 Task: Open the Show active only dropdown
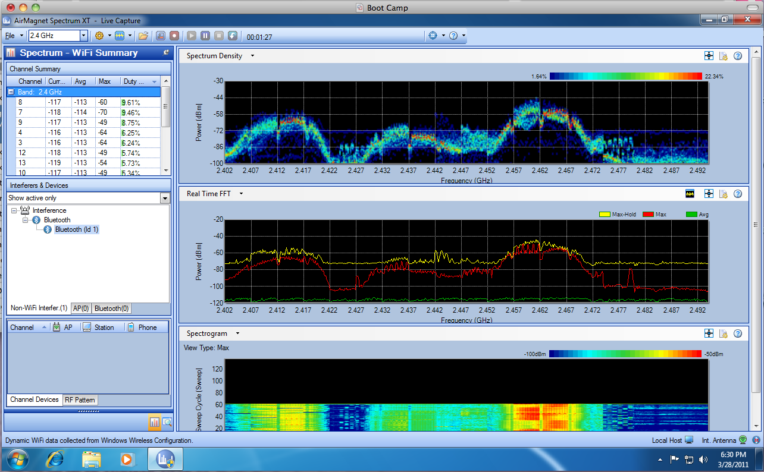(165, 198)
